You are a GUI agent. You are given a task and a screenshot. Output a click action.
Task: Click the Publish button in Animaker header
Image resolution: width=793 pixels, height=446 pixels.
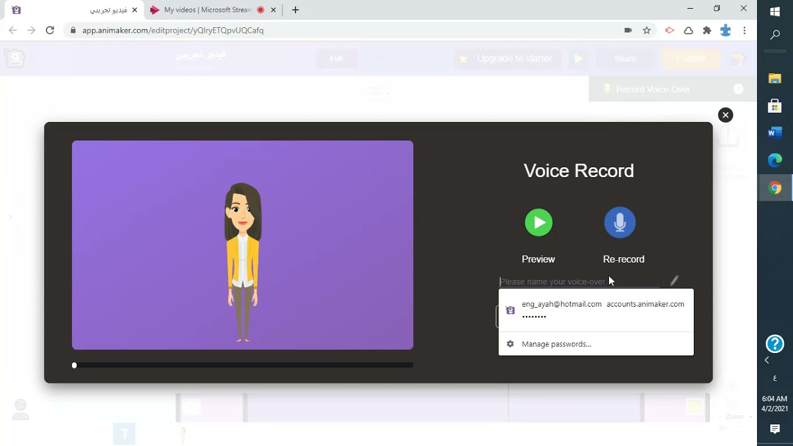691,59
